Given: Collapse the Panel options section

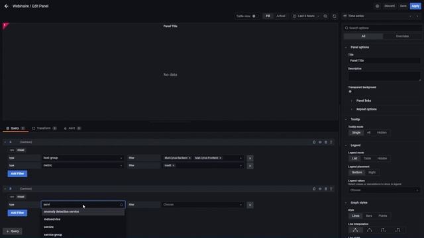Looking at the screenshot, I should [x=360, y=47].
